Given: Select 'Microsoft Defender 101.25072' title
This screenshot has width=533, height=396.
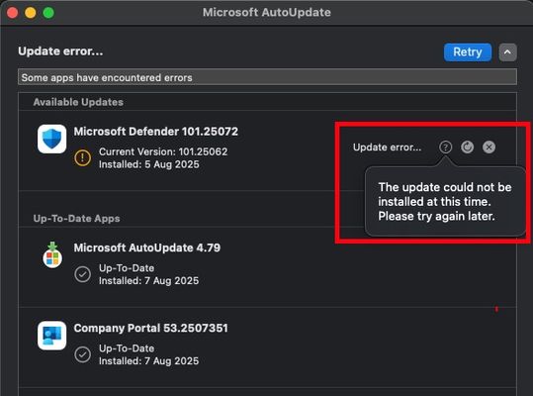Looking at the screenshot, I should 155,132.
